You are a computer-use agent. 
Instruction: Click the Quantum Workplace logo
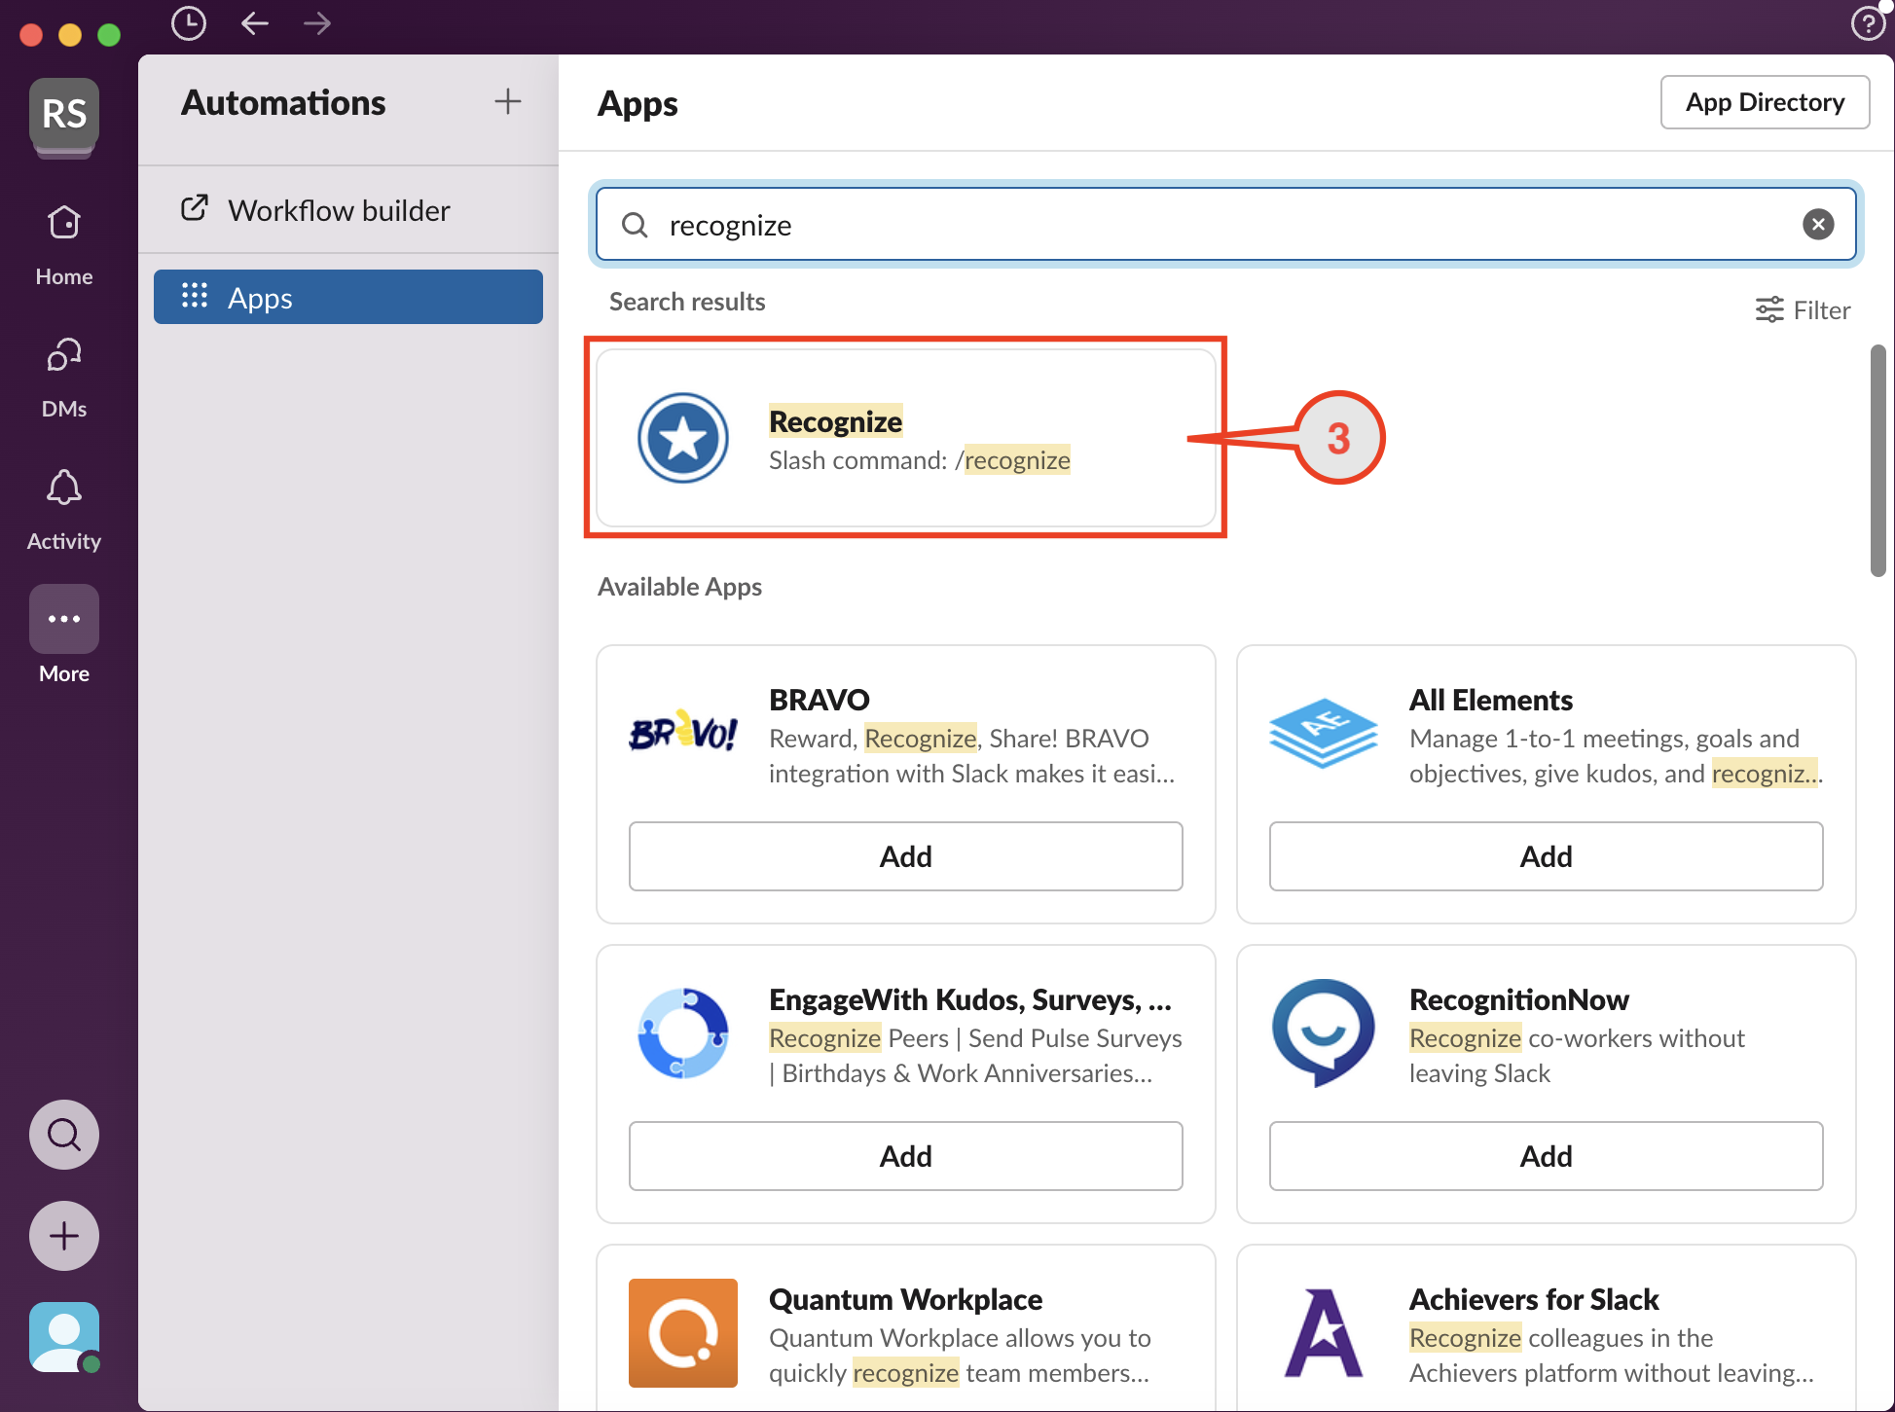point(683,1332)
